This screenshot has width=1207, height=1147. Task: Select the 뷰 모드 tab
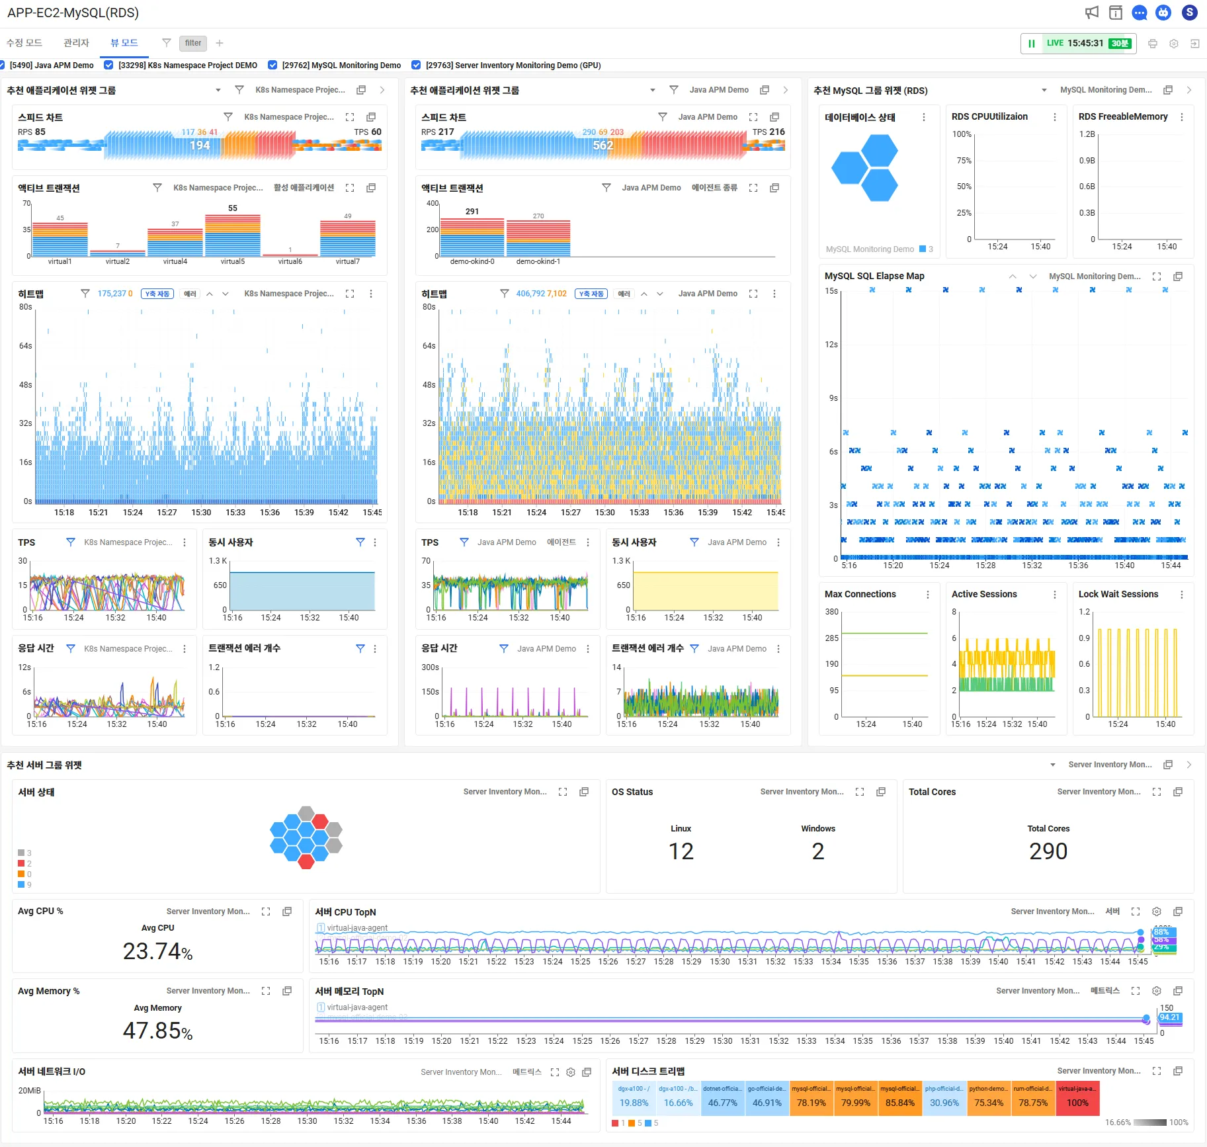pyautogui.click(x=124, y=43)
